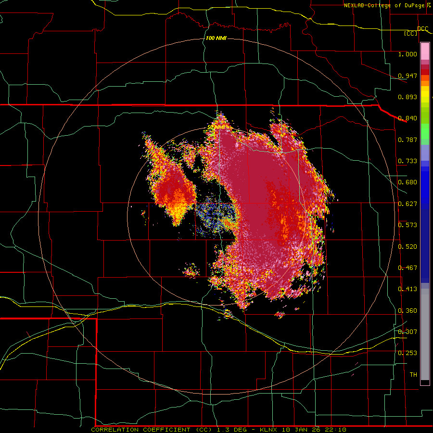Click the 0.627 scale value
Image resolution: width=433 pixels, height=433 pixels.
pyautogui.click(x=408, y=204)
